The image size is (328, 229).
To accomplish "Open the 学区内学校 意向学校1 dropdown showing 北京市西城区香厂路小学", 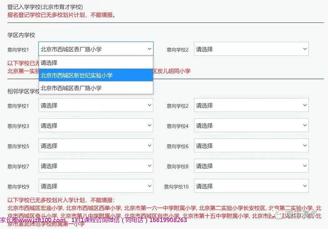I will 96,49.
